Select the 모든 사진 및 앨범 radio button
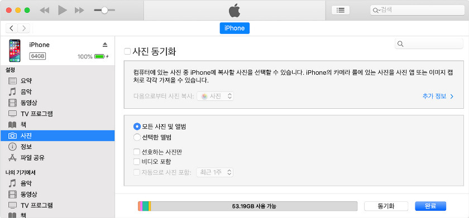Screen dimensions: 469x218 click(x=137, y=127)
